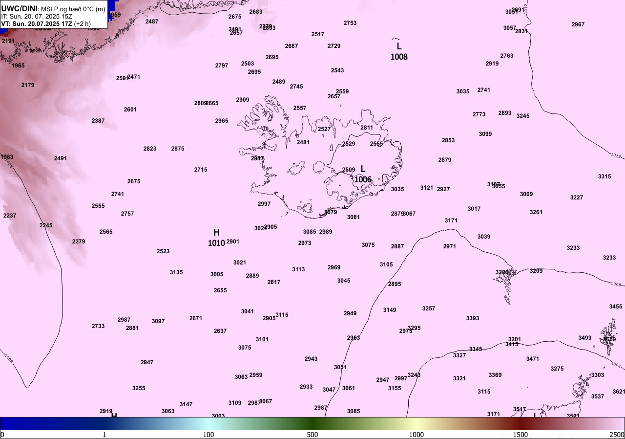Viewport: 625px width, 439px height.
Task: Click the 1000 tick label on the color scale
Action: [417, 435]
